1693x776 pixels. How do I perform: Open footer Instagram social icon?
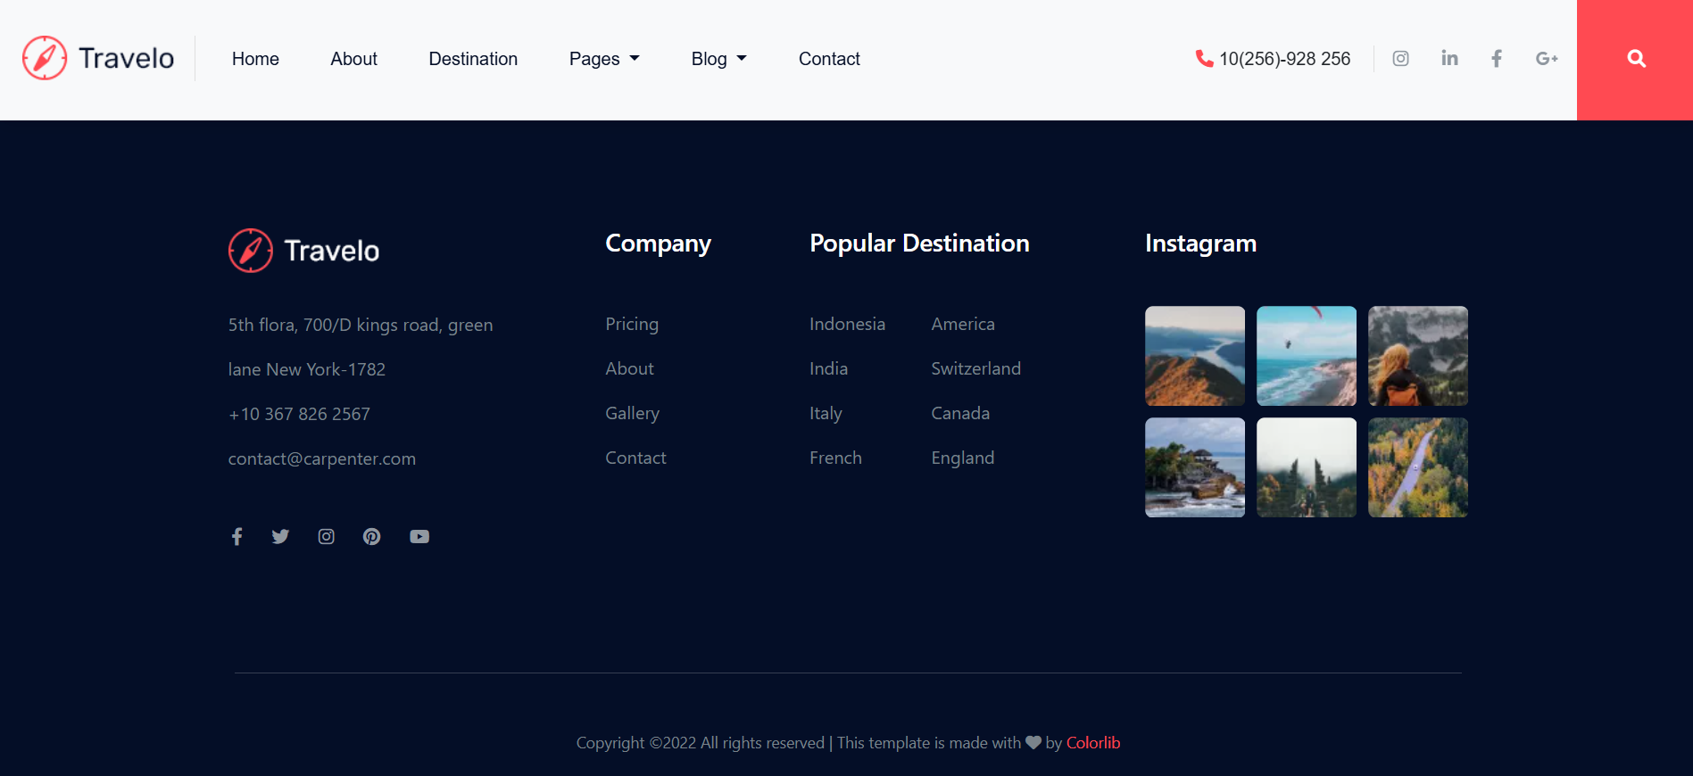point(327,536)
